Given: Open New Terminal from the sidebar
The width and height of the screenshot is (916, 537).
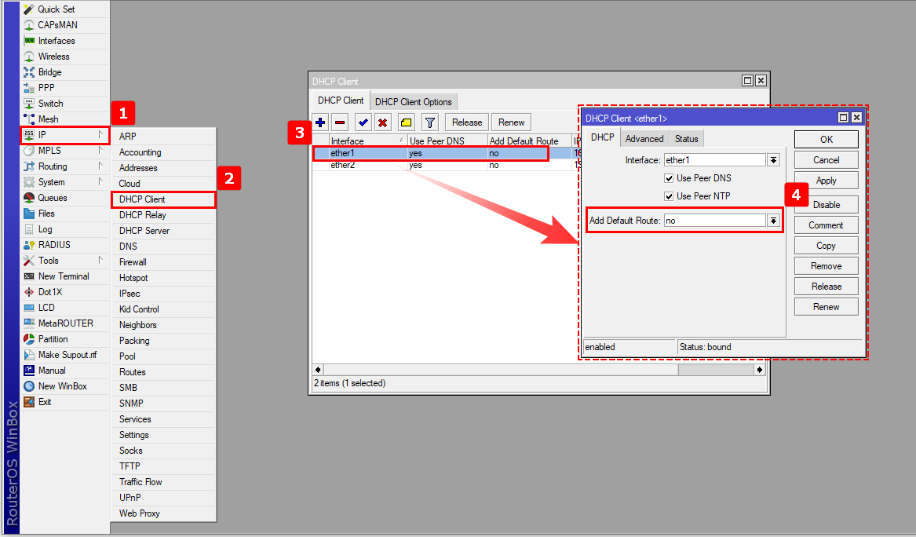Looking at the screenshot, I should click(64, 276).
